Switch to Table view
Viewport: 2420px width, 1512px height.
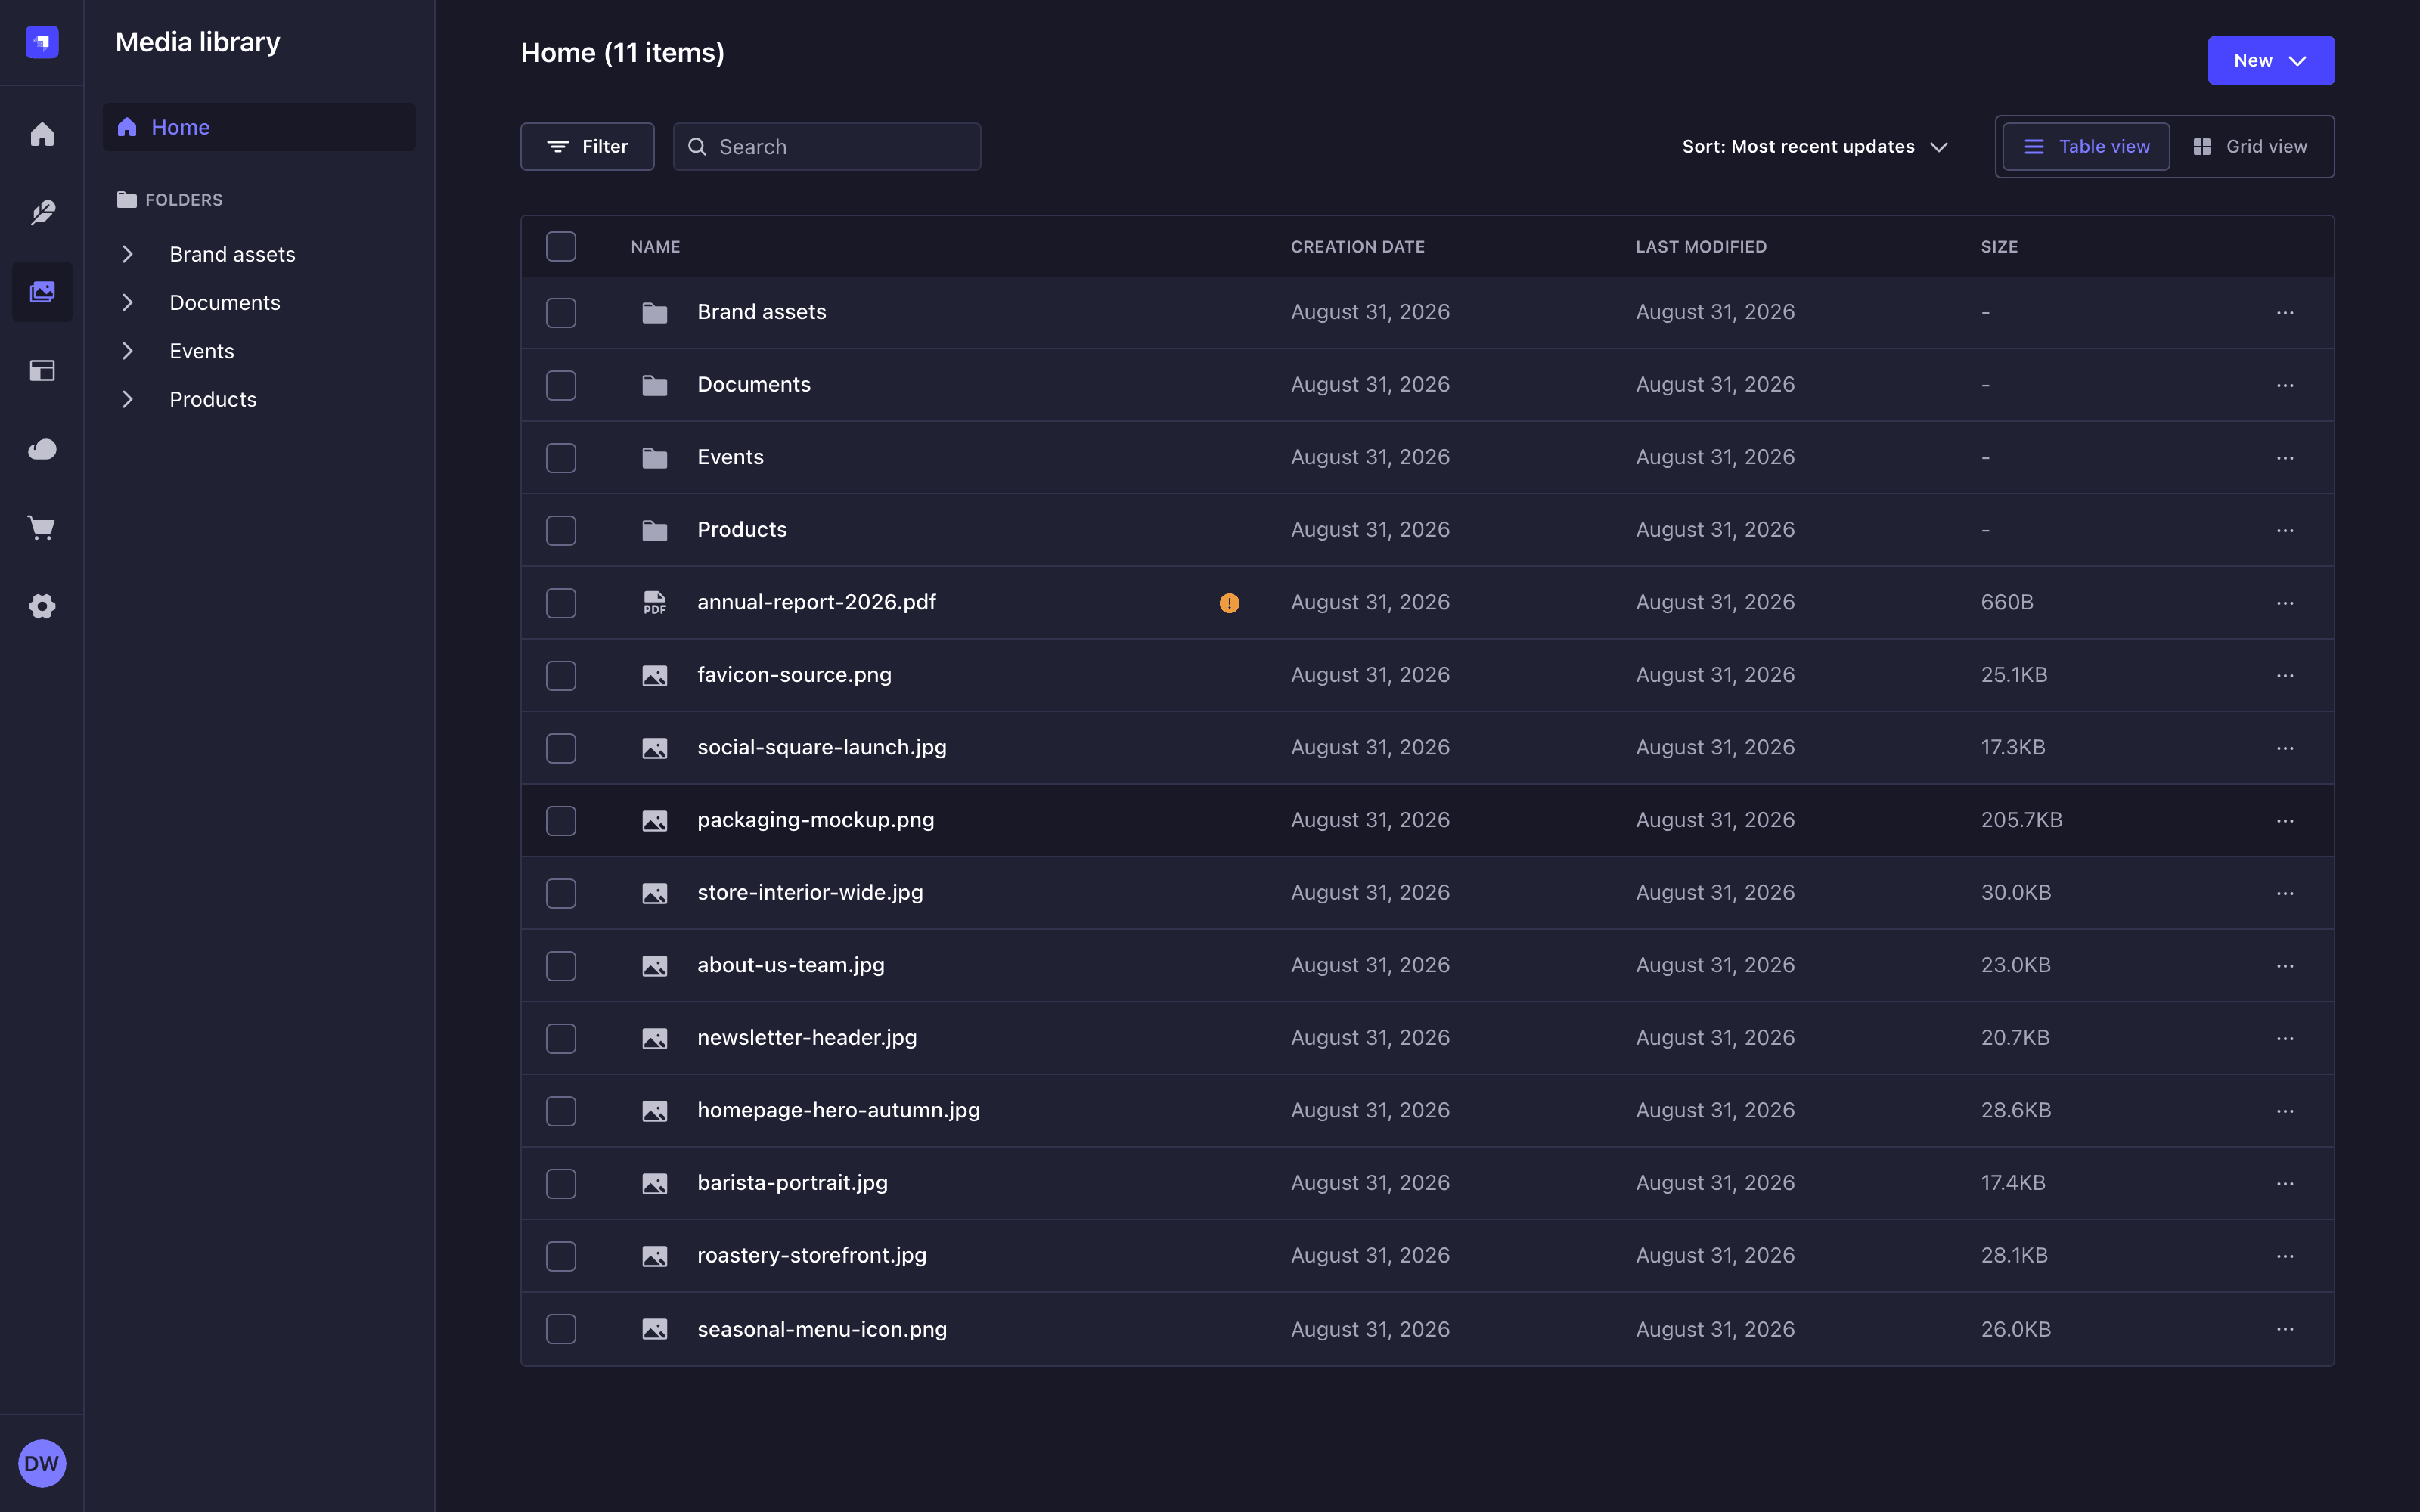click(2086, 147)
